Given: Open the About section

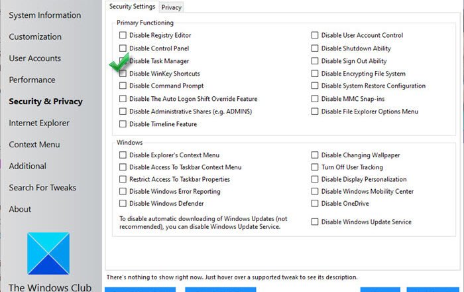Looking at the screenshot, I should click(x=20, y=209).
